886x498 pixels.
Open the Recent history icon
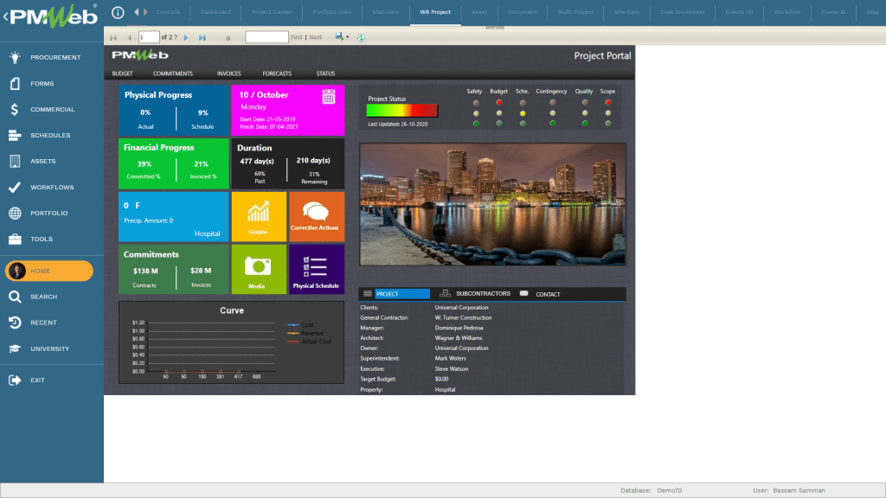point(15,323)
